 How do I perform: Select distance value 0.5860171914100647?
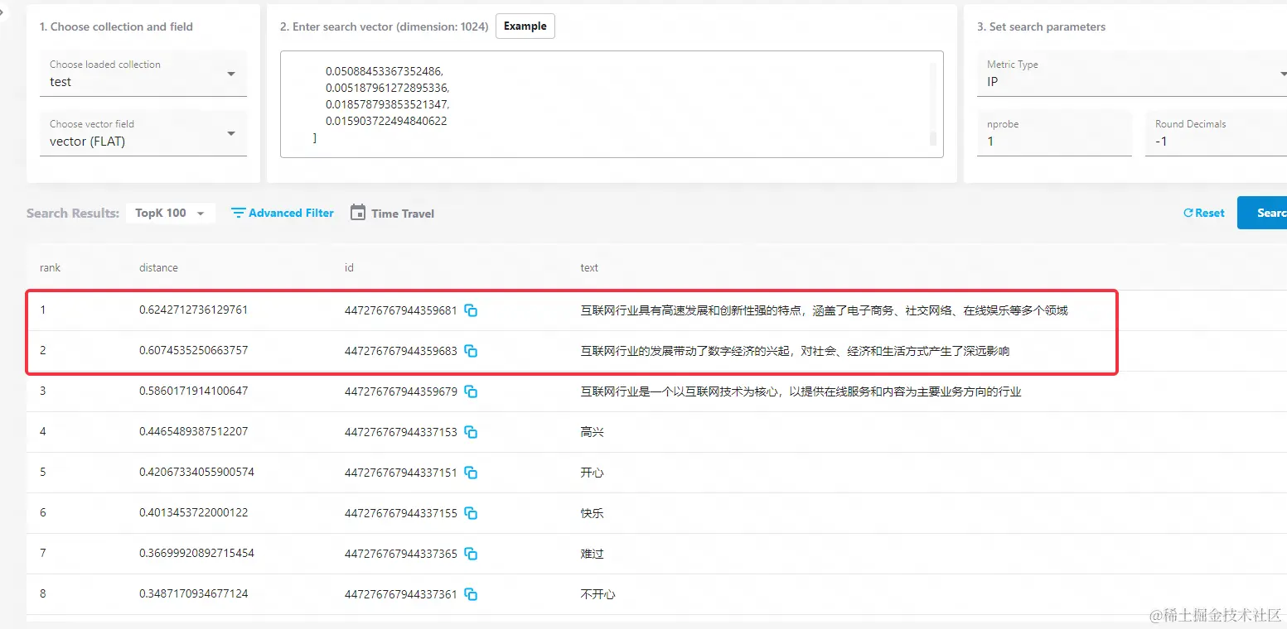point(193,391)
